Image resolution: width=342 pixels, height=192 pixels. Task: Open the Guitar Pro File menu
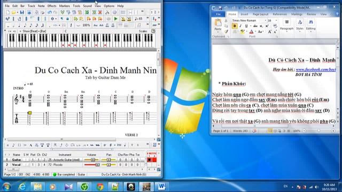[7, 6]
